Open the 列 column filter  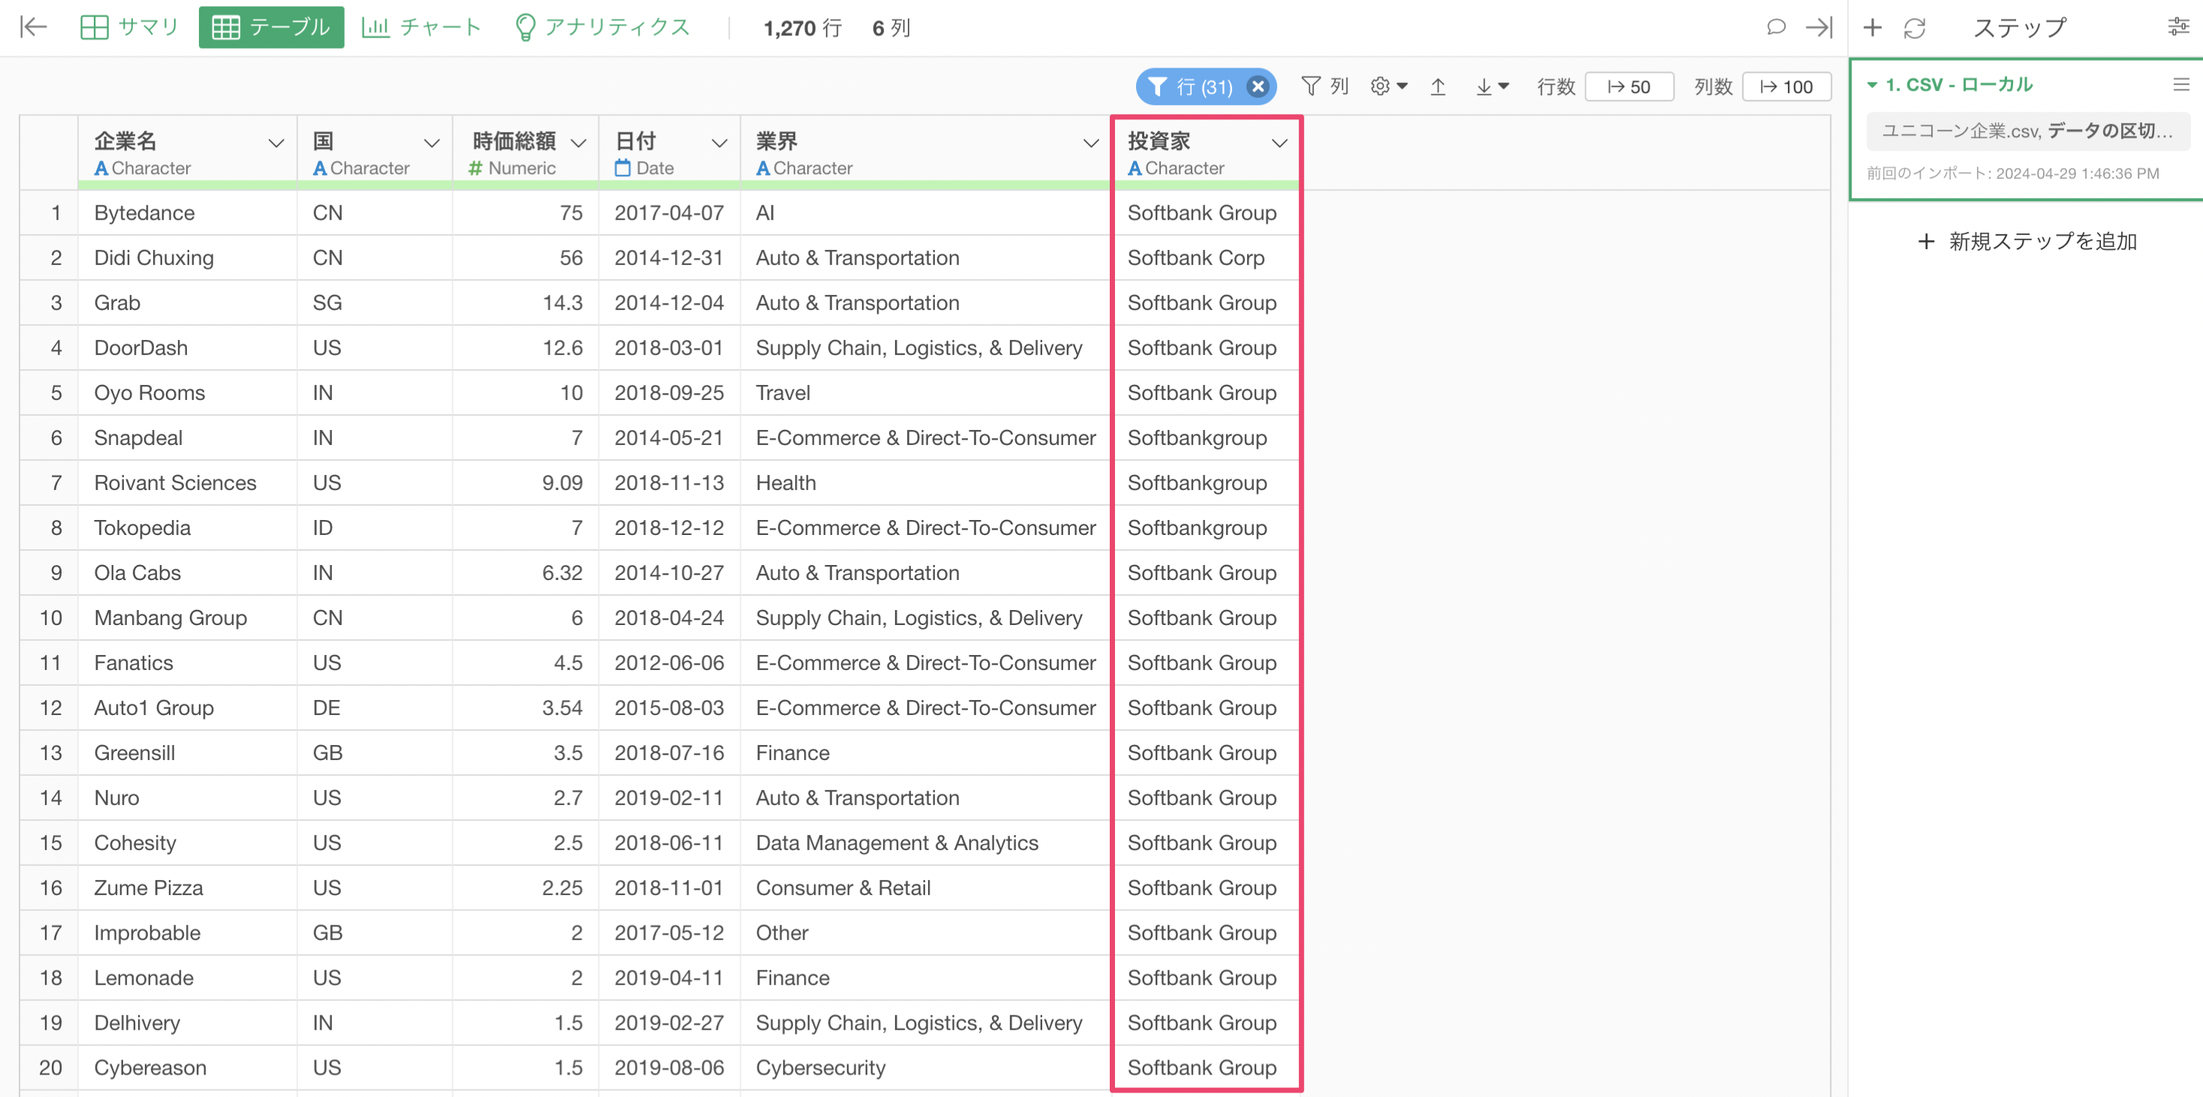(1324, 86)
